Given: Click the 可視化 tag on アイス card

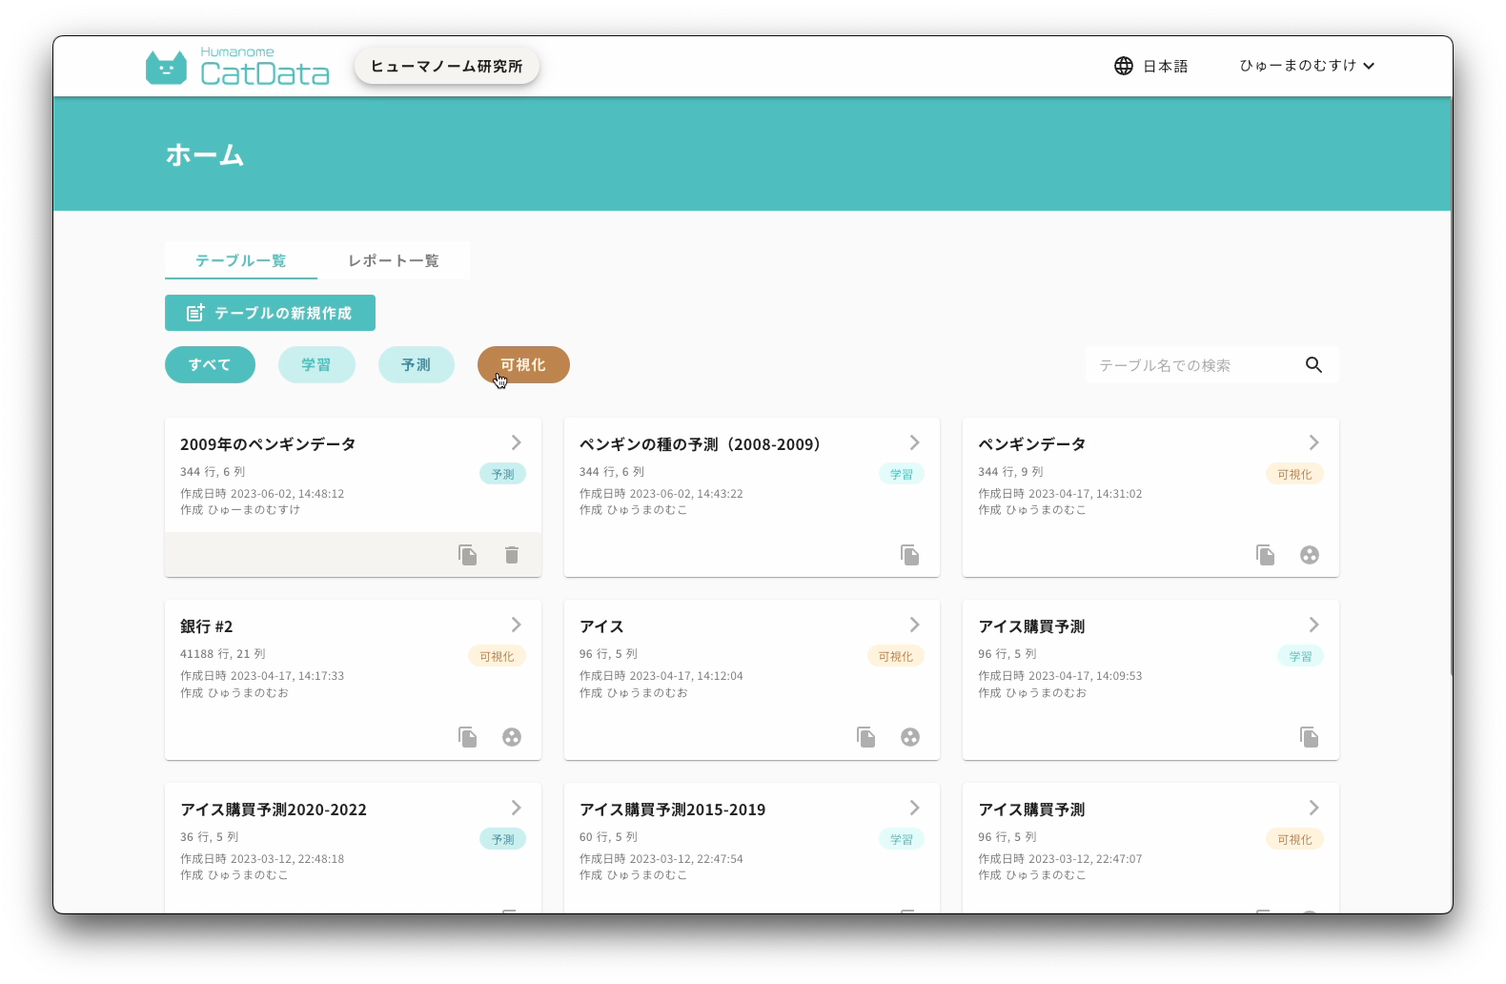Looking at the screenshot, I should click(x=895, y=656).
